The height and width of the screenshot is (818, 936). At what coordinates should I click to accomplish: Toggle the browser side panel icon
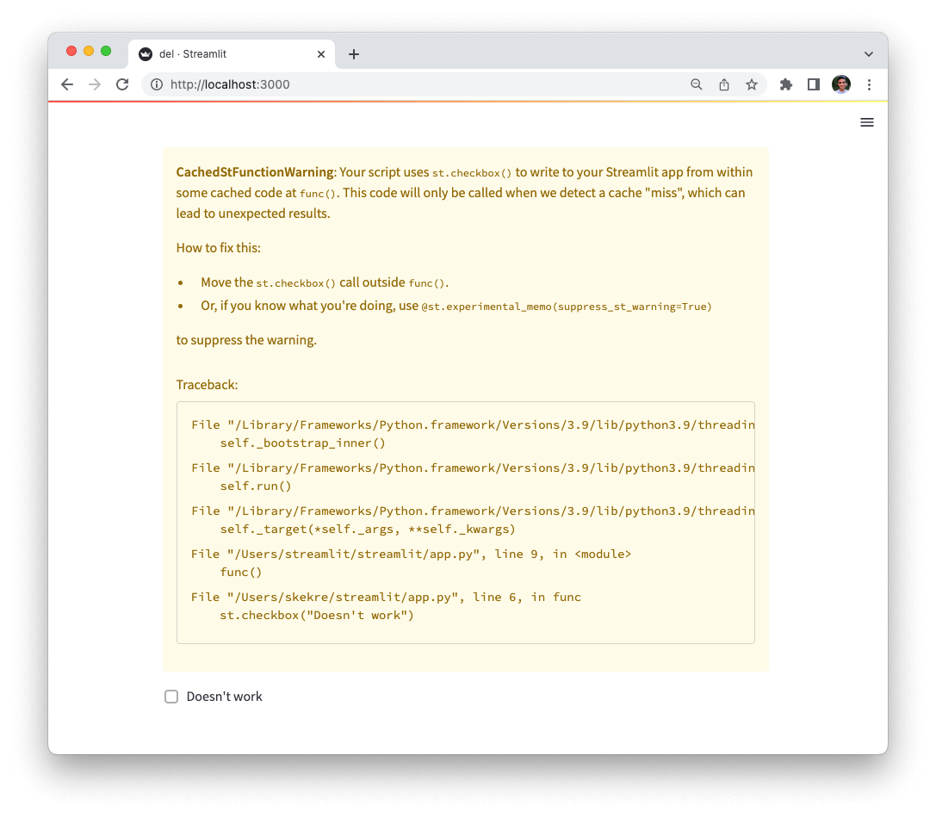coord(813,84)
